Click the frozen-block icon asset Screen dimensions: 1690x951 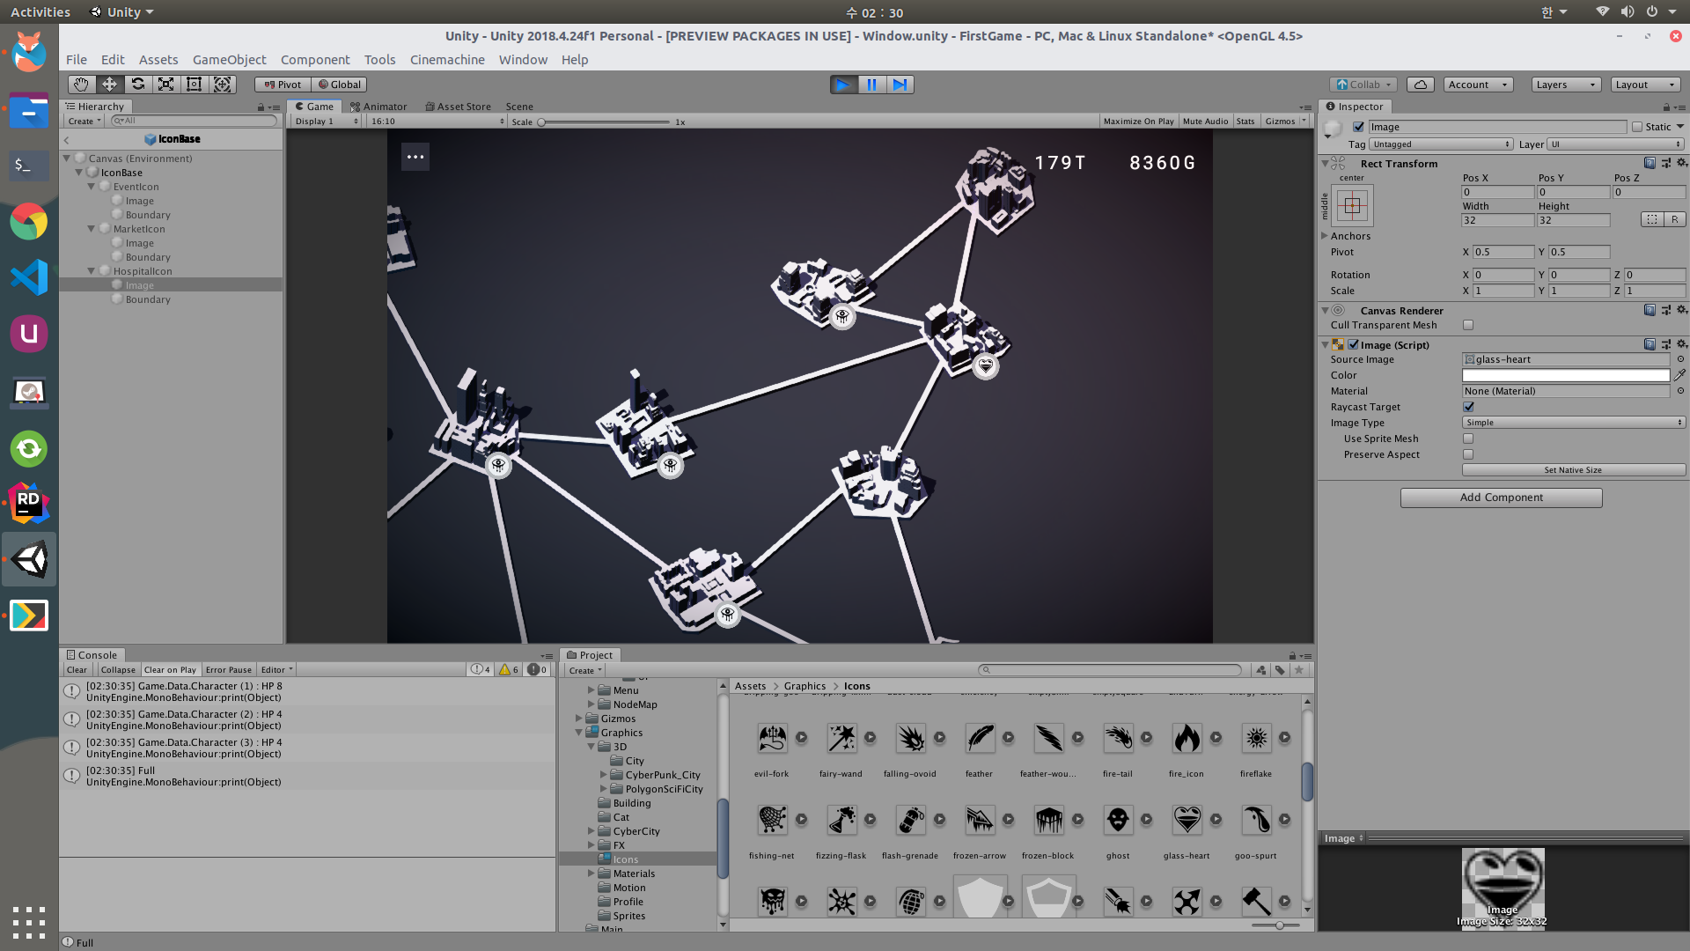point(1048,820)
